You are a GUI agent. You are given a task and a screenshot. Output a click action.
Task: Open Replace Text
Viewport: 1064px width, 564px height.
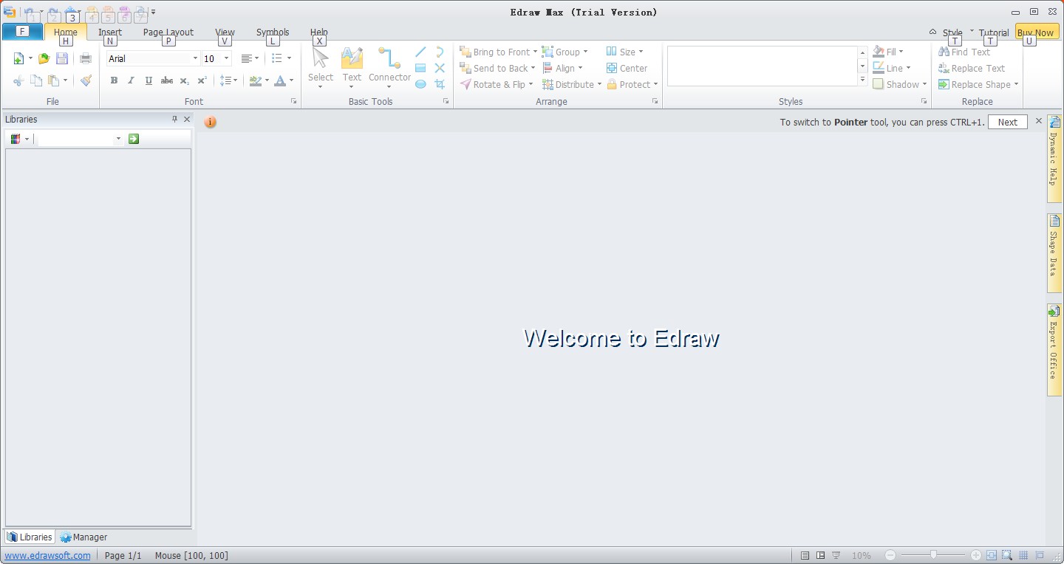coord(972,68)
